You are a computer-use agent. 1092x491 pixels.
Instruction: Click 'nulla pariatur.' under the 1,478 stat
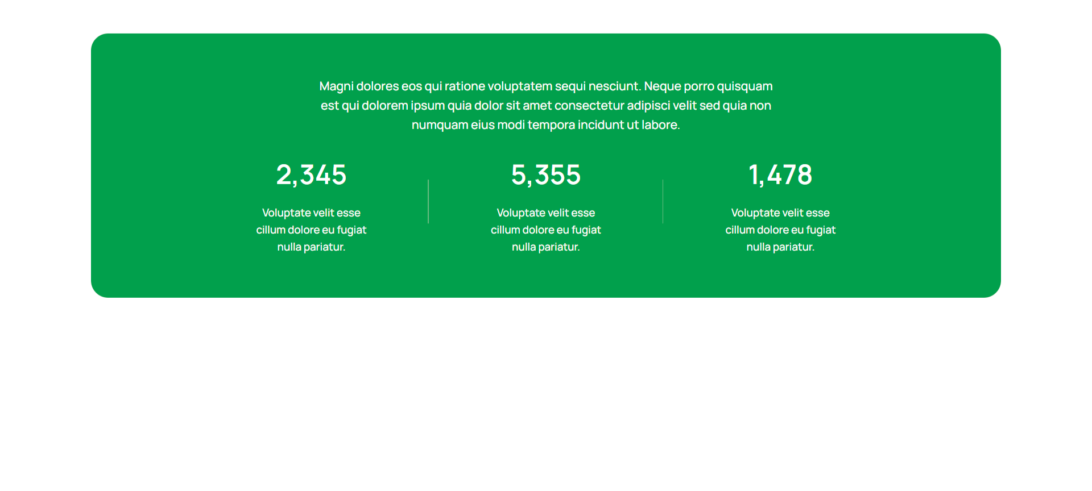pyautogui.click(x=780, y=247)
